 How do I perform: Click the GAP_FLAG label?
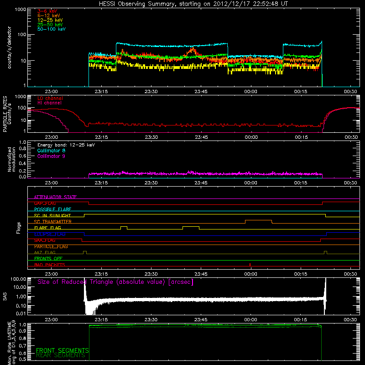click(x=45, y=203)
